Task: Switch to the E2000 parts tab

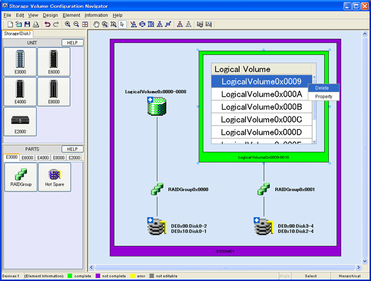Action: pos(74,158)
